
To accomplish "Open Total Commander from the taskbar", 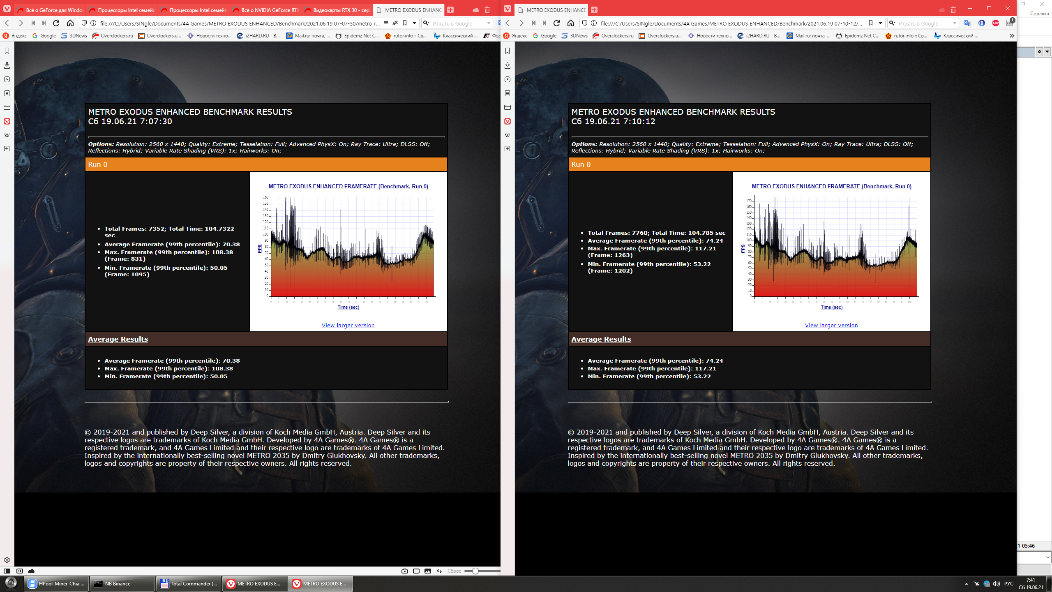I will 189,583.
